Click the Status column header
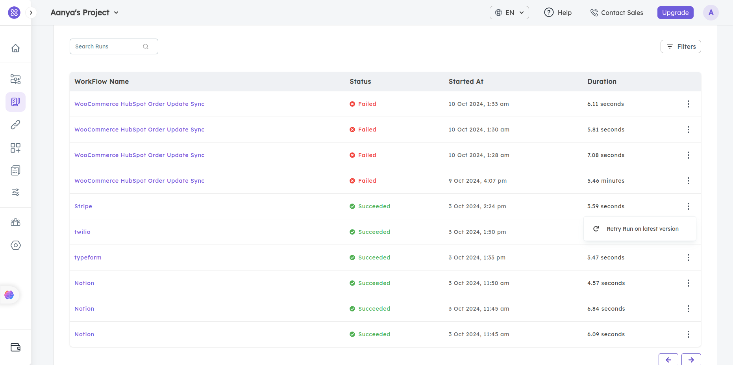This screenshot has width=733, height=365. (360, 82)
